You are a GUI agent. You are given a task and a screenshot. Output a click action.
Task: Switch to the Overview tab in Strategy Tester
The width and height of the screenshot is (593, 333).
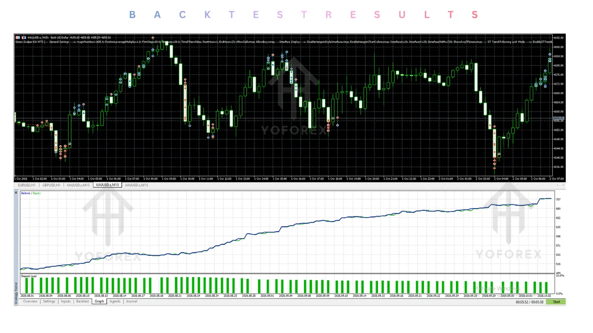pos(30,302)
